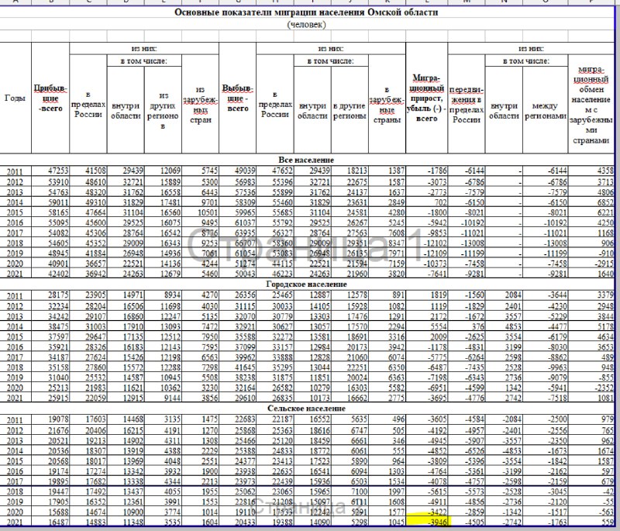Screen dimensions: 620x531
Task: Select the highlighted yellow cell -3946
Action: 427,522
